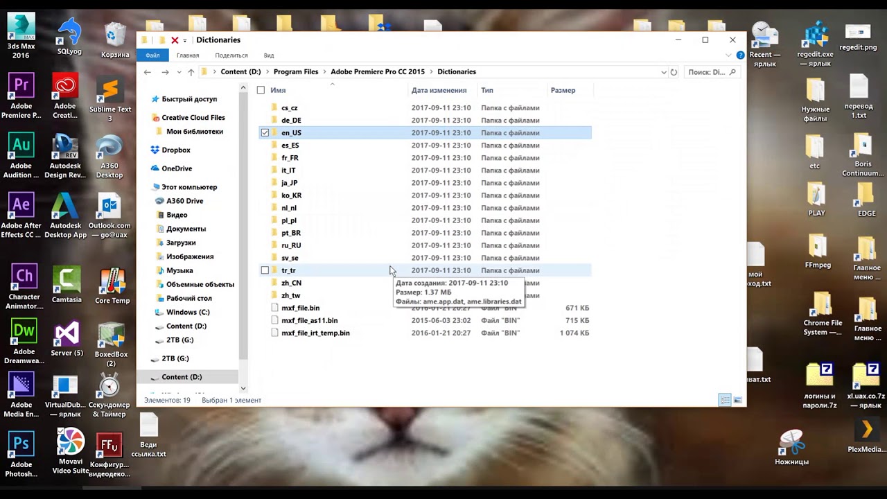Image resolution: width=887 pixels, height=499 pixels.
Task: Select mxf_file_as11.bin file
Action: point(424,320)
